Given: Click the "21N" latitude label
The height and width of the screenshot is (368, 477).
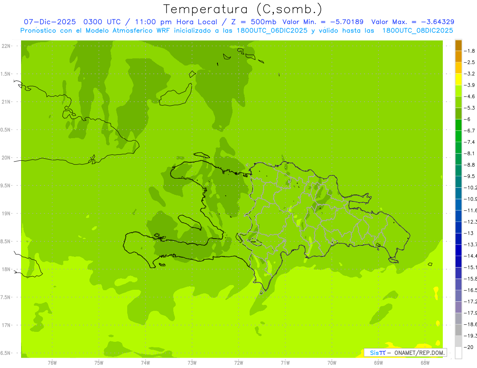Looking at the screenshot, I should coord(6,102).
